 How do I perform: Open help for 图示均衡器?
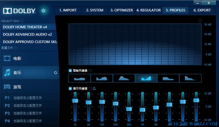(90, 88)
